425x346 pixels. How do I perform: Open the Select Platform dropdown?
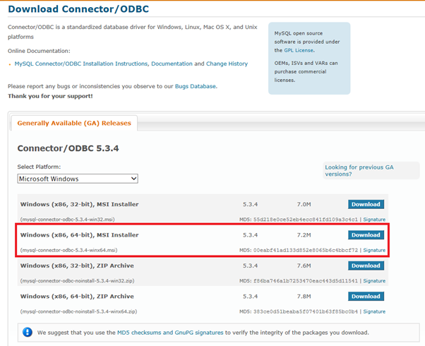click(x=78, y=179)
